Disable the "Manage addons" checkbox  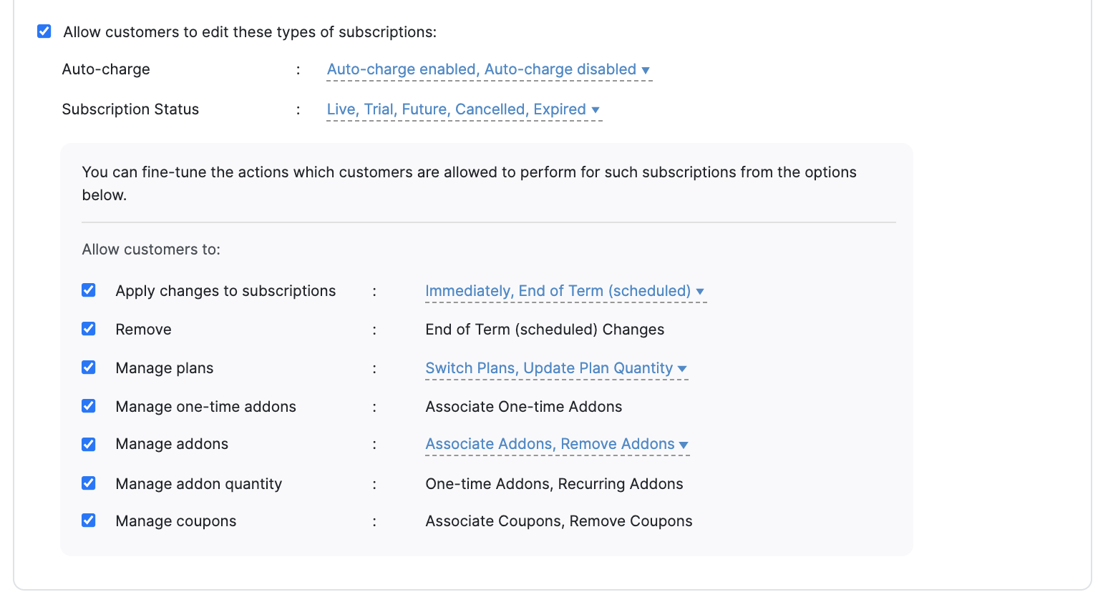[x=88, y=443]
